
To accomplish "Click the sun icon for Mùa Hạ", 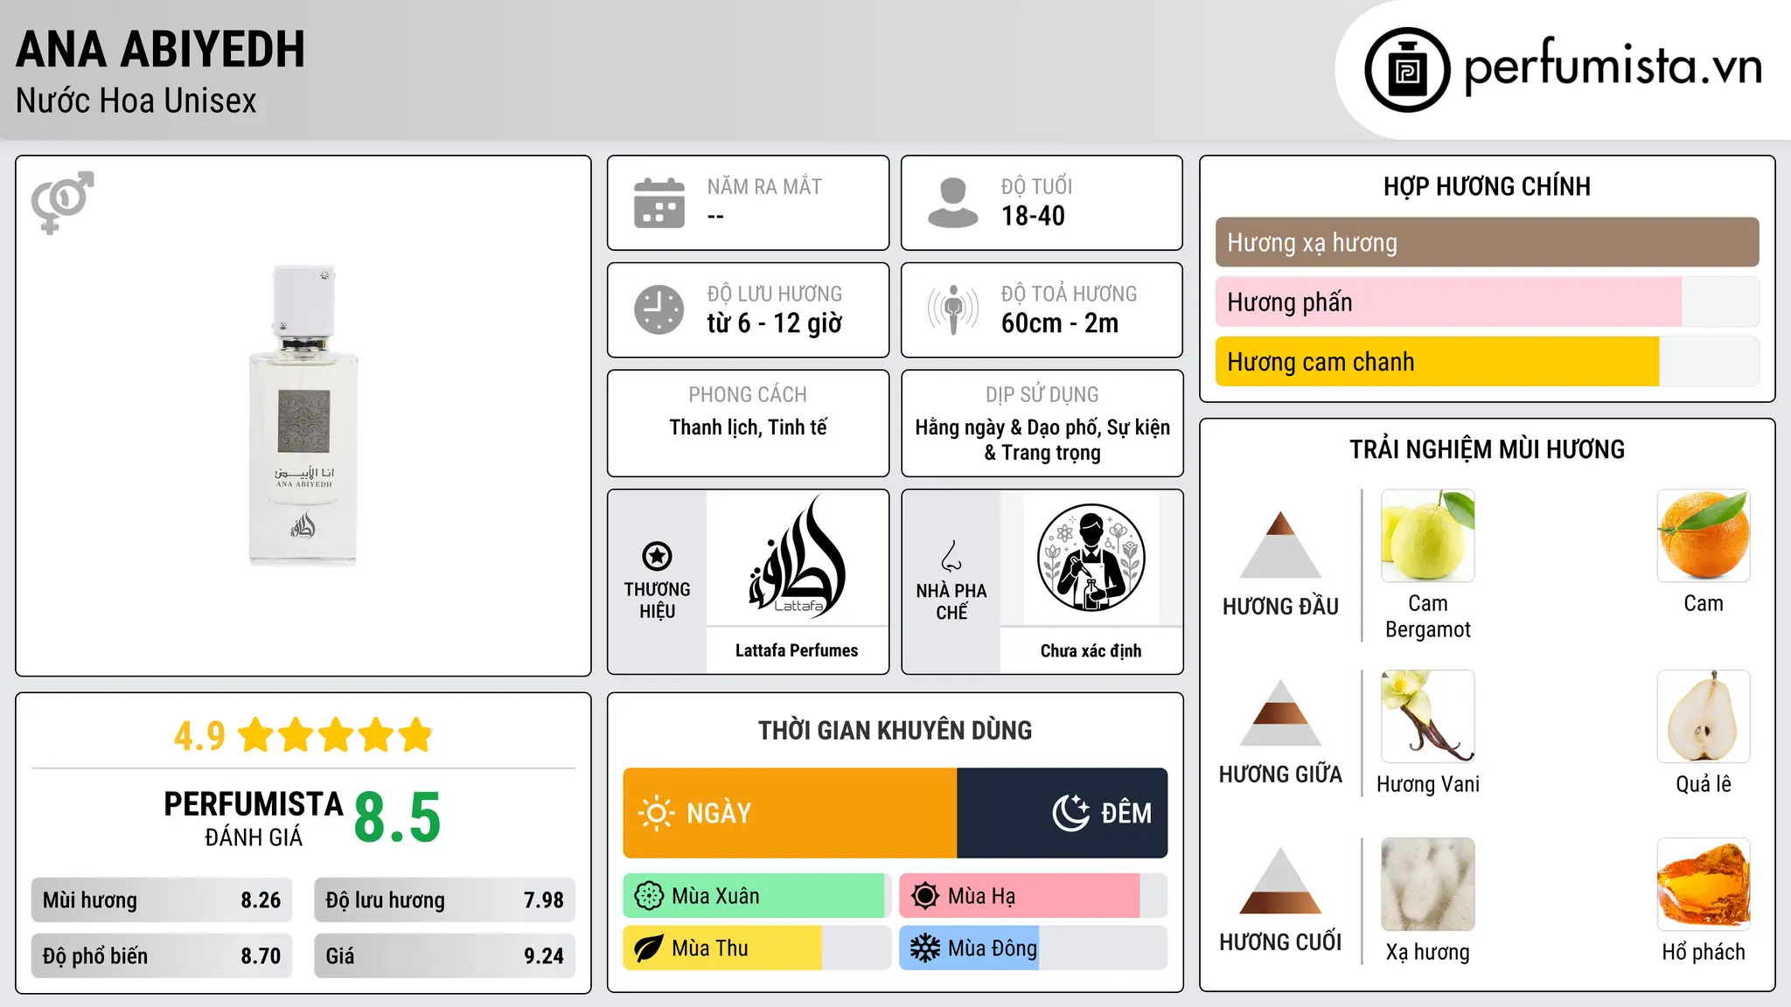I will [x=925, y=896].
